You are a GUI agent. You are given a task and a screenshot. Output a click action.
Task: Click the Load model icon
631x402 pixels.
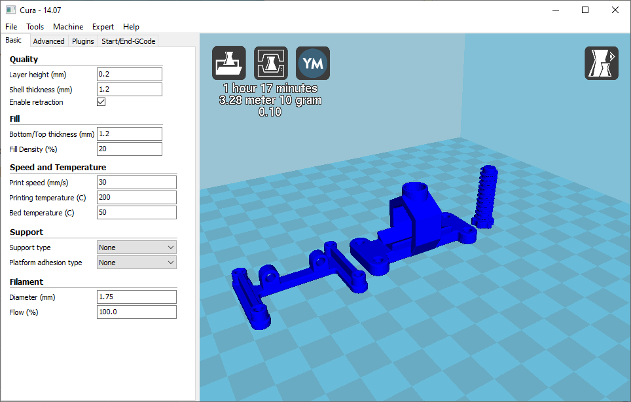(x=229, y=63)
